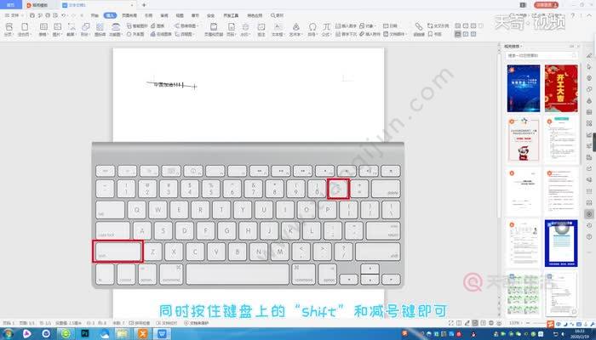596x340 pixels.
Task: Click 插入数字 insert number
Action: coord(346,25)
